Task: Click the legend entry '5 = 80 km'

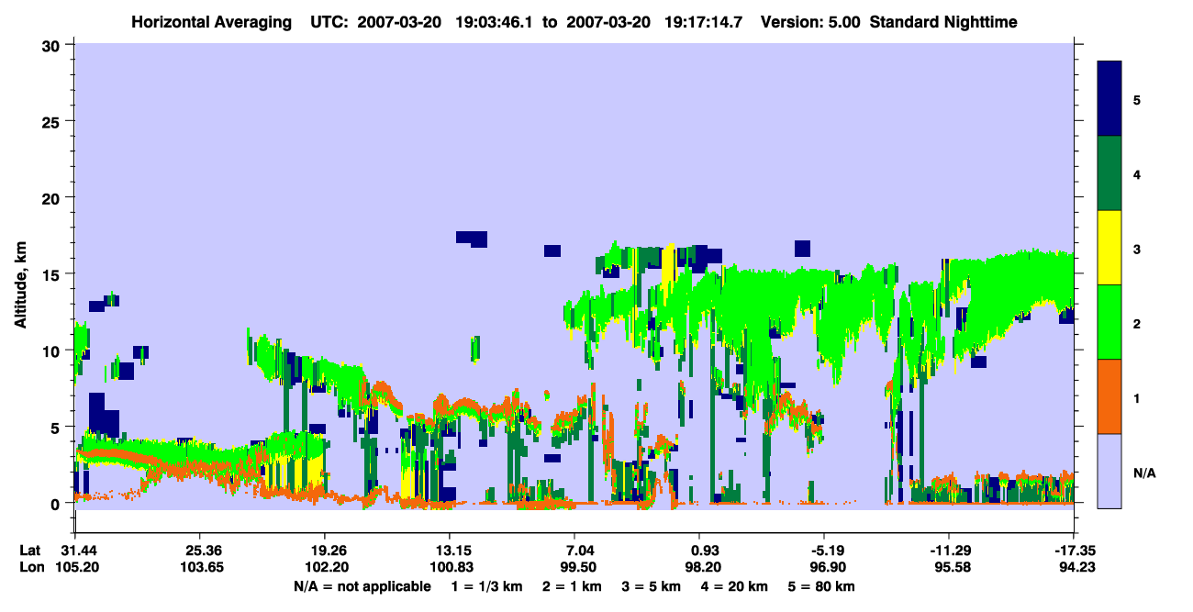Action: point(821,585)
